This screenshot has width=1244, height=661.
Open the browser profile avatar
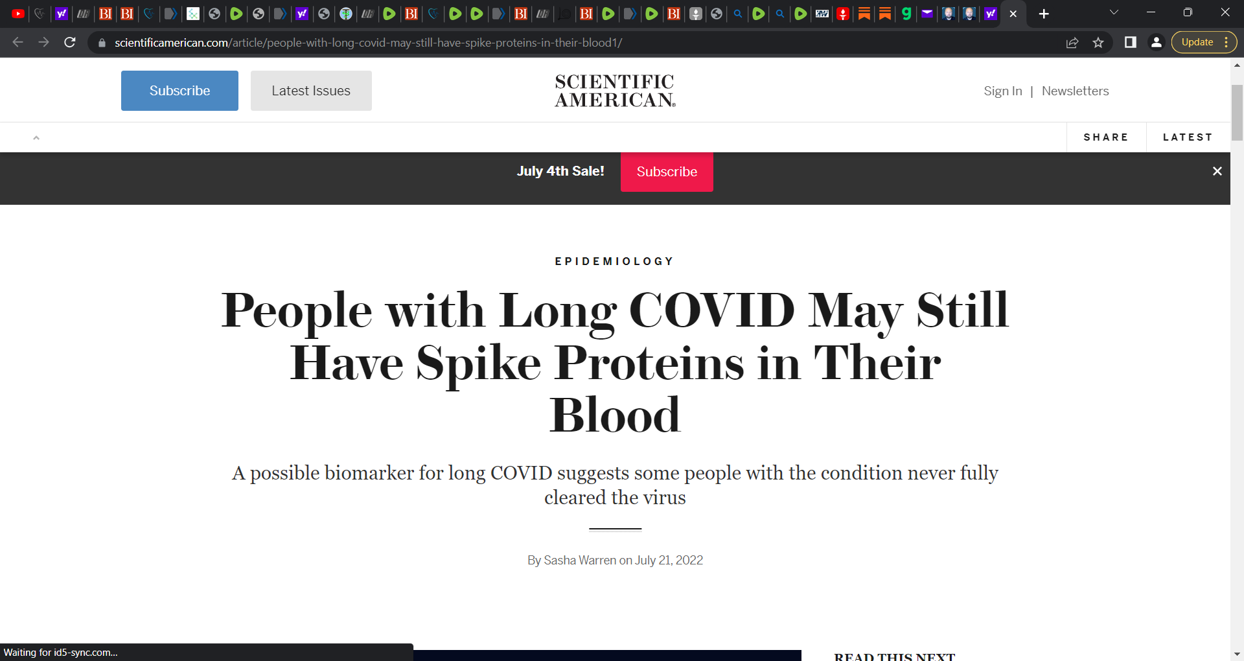pyautogui.click(x=1157, y=42)
